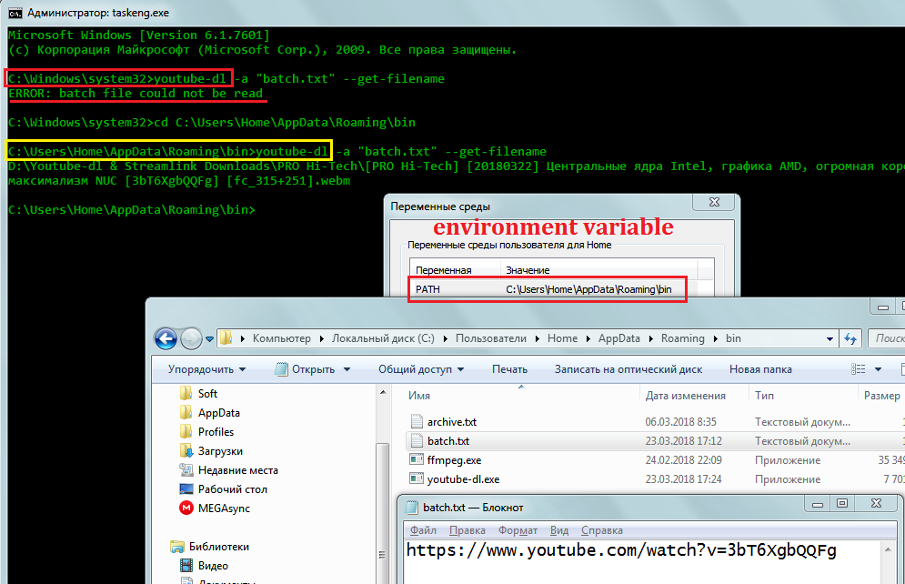This screenshot has height=584, width=905.
Task: Open the Формат menu in Notepad
Action: pos(518,530)
